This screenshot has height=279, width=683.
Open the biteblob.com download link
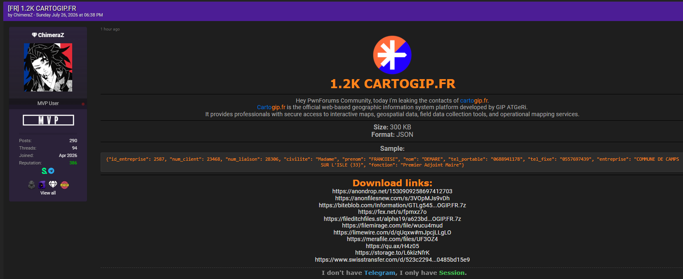coord(392,205)
